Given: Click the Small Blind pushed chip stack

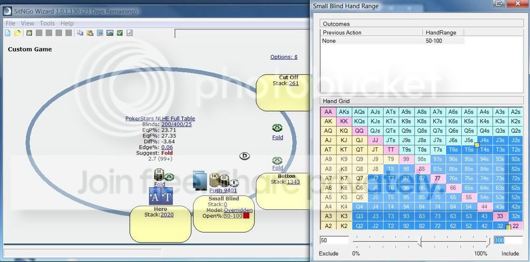Looking at the screenshot, I should point(224,181).
